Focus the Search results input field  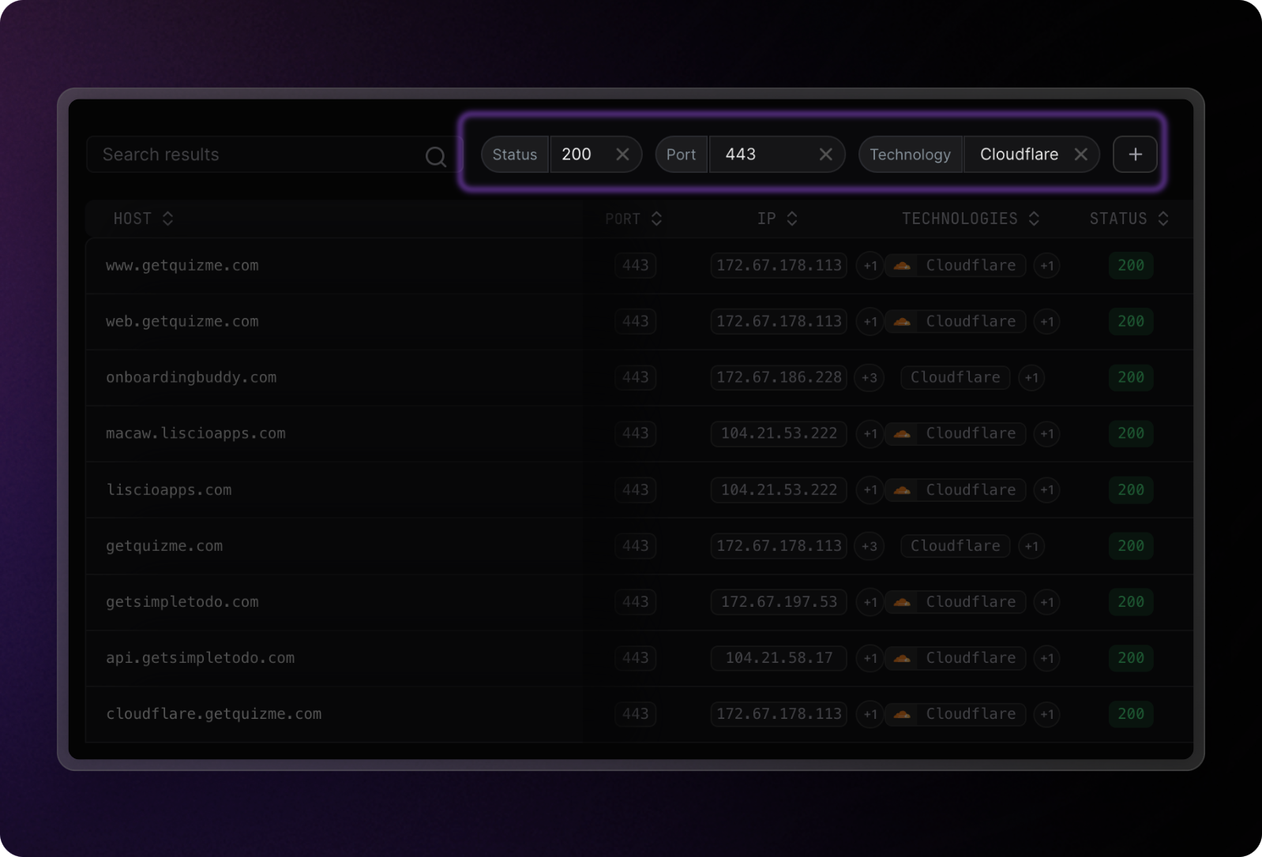(272, 155)
